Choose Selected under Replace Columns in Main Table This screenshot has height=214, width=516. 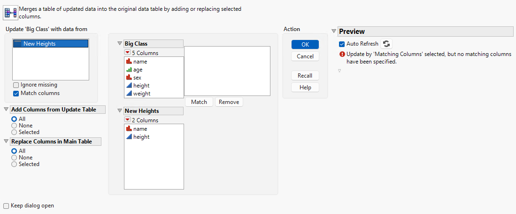point(14,164)
